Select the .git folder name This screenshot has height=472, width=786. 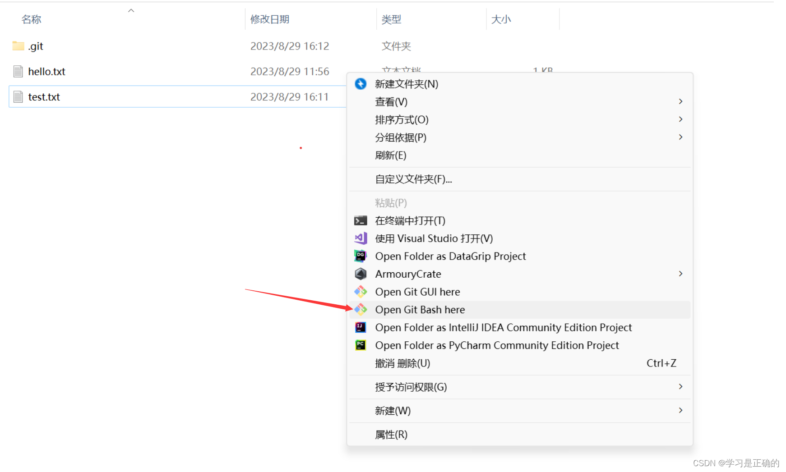(x=36, y=46)
